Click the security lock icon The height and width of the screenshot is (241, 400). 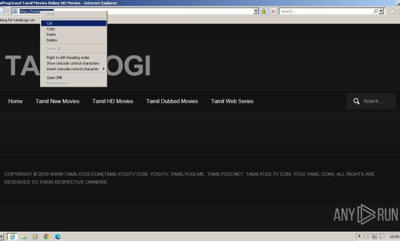264,11
